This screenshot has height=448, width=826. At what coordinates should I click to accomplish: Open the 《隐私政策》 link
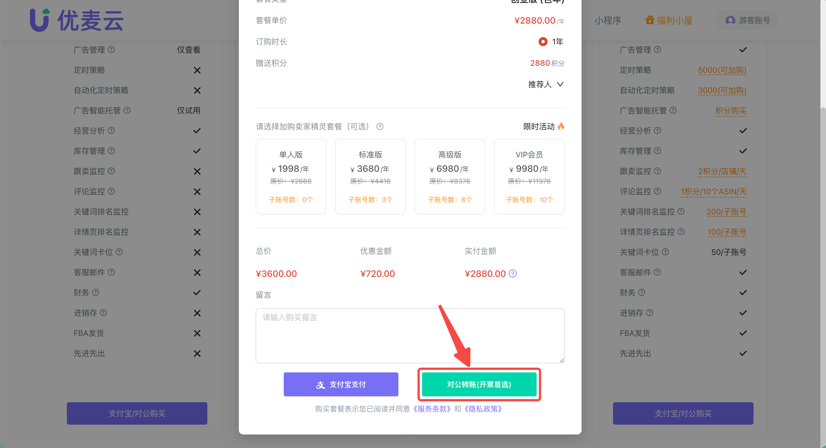click(x=483, y=409)
